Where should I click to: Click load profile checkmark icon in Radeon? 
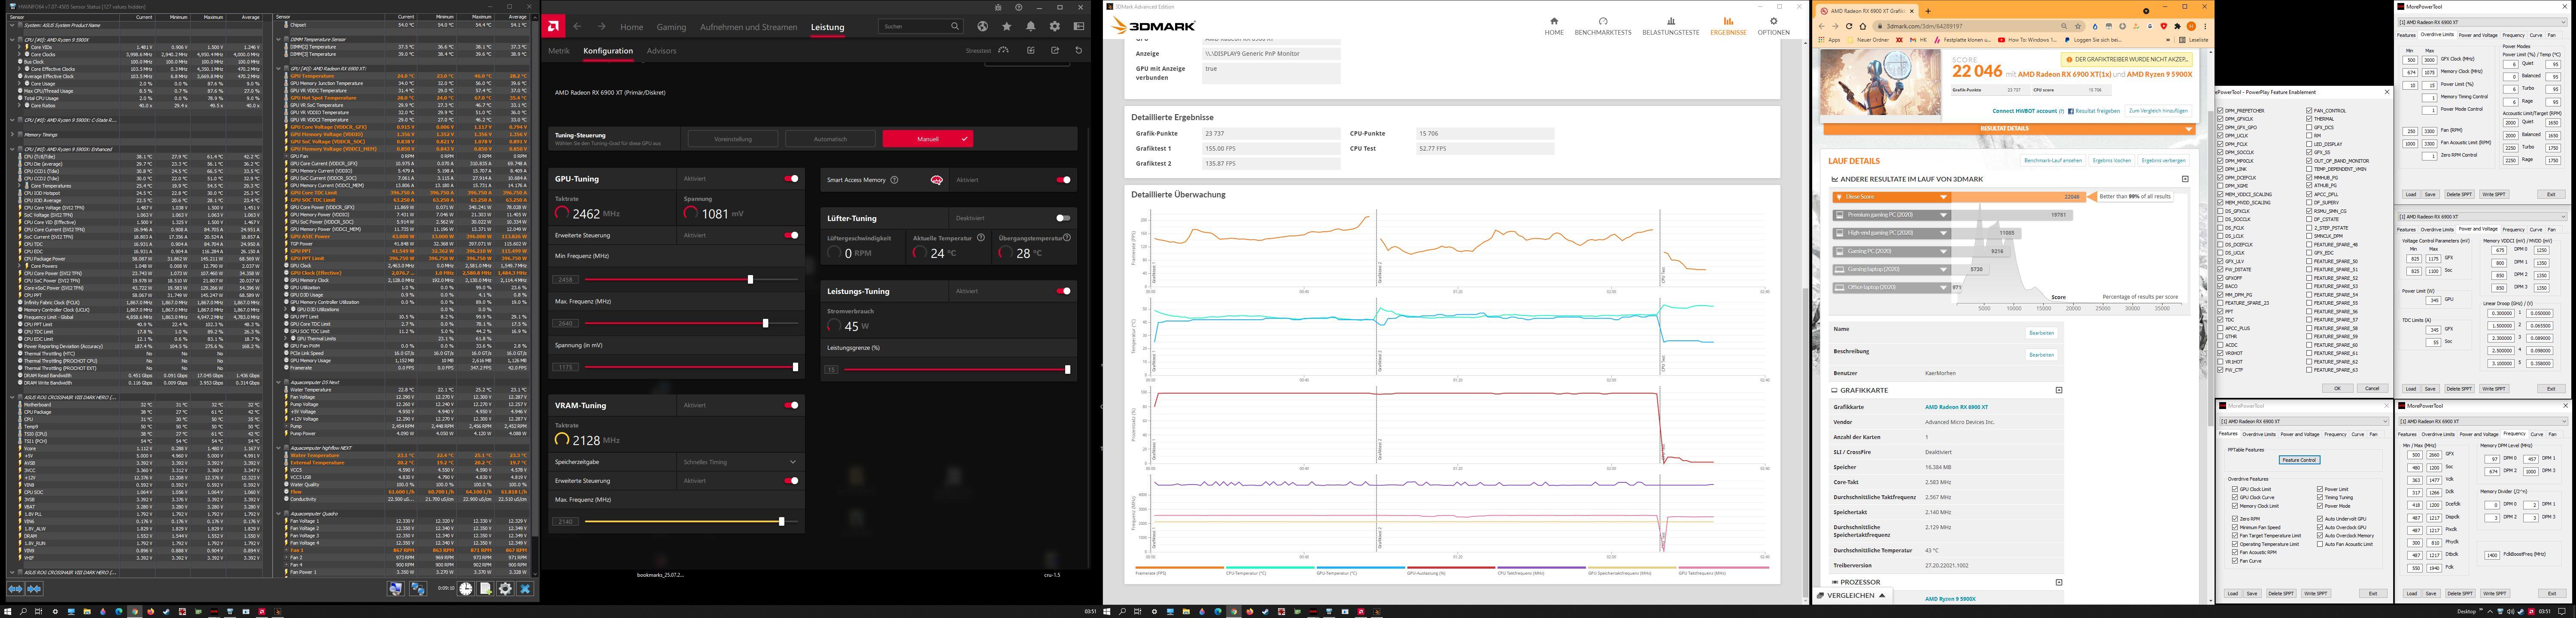(1031, 50)
